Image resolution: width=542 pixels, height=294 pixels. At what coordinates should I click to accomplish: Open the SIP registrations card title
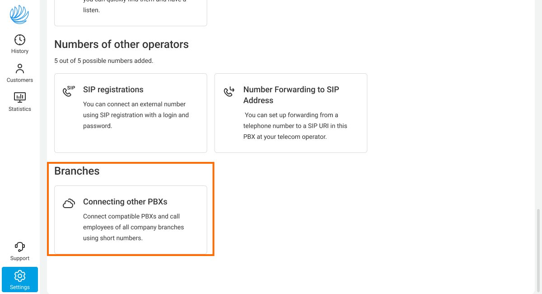point(113,90)
